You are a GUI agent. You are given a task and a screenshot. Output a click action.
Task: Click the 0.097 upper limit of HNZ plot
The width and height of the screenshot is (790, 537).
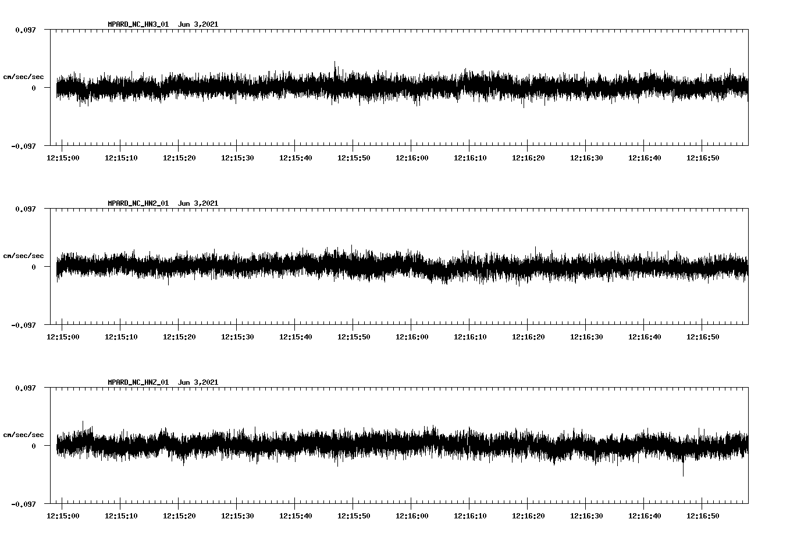[25, 388]
